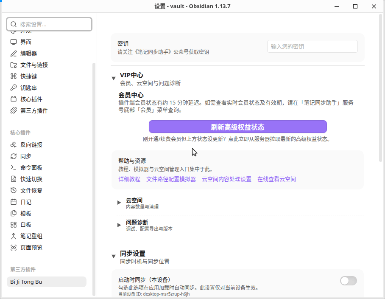The width and height of the screenshot is (385, 299).
Task: Open the 命令面板 plugin settings
Action: coord(47,167)
